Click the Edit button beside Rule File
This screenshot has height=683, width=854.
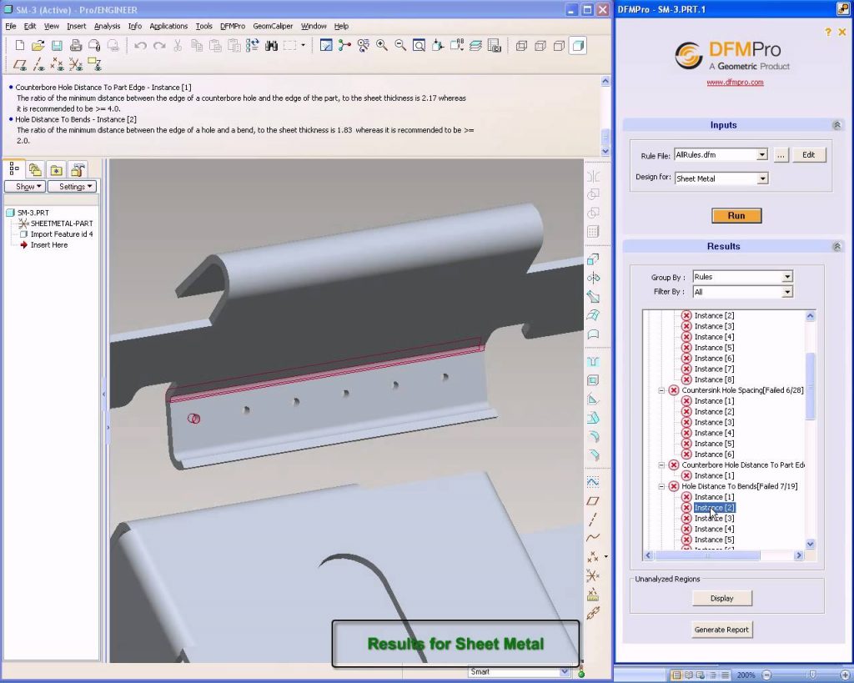click(x=809, y=154)
